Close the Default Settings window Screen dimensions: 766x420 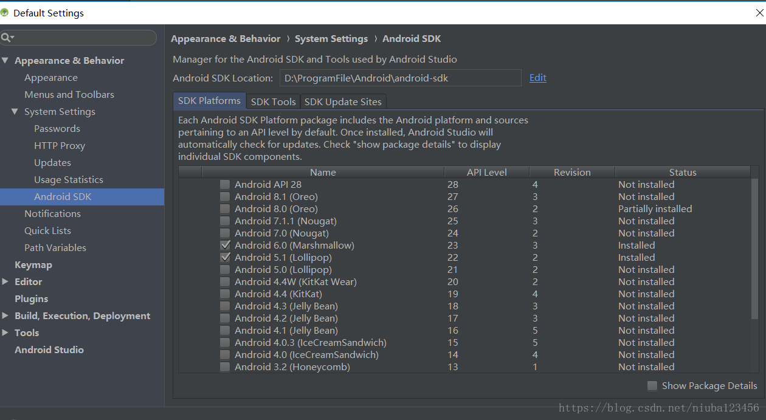click(x=760, y=13)
